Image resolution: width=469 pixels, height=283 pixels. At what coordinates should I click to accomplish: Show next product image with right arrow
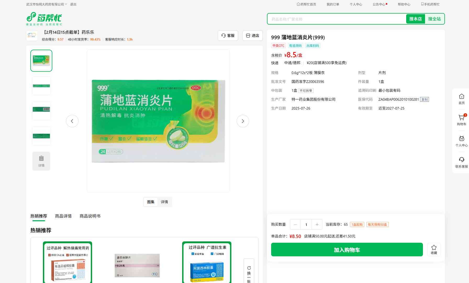coord(243,121)
